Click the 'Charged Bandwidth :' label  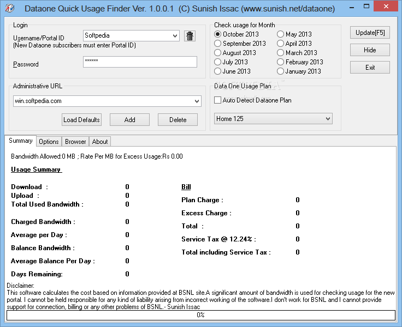43,222
